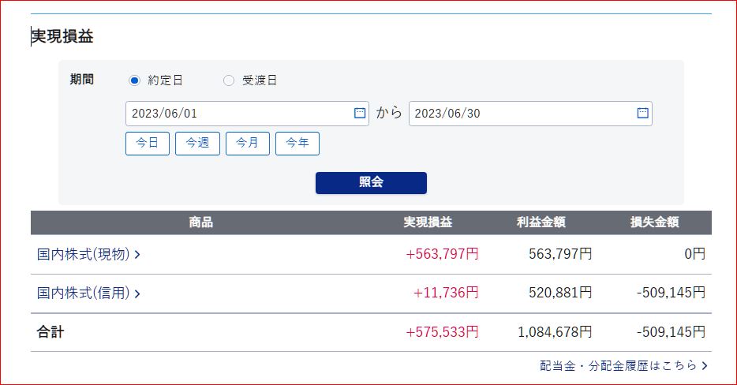Click the 損失金額 column header

(x=655, y=222)
